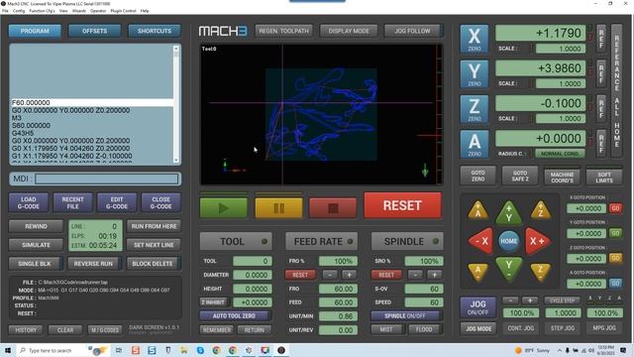Click AUTO TOOL ZERO

pos(234,315)
